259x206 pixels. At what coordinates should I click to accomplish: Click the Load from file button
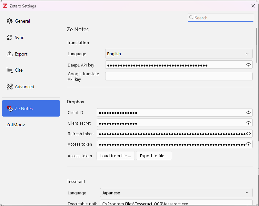tap(115, 156)
